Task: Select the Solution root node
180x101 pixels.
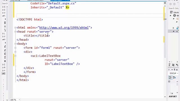Action: point(174,12)
